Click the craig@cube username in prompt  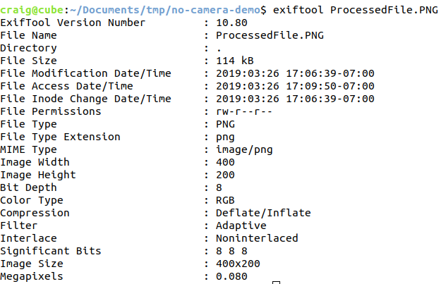pos(32,10)
